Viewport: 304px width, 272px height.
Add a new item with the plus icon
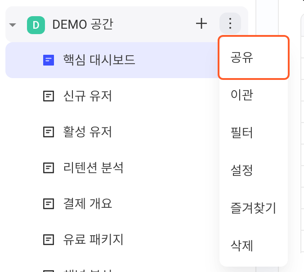click(201, 24)
